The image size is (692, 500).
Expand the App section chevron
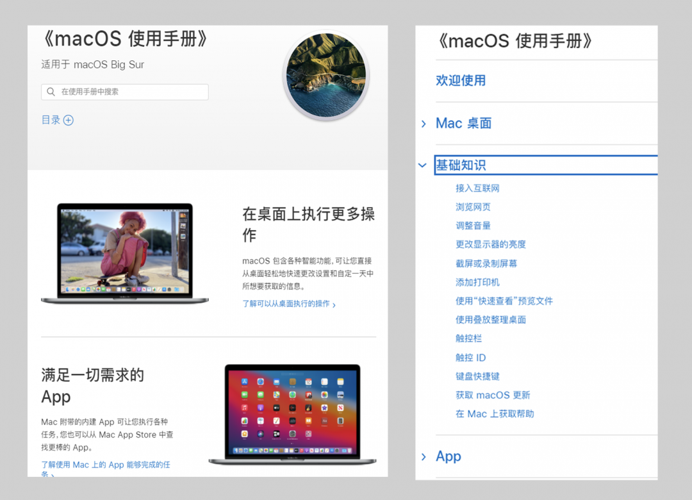(424, 456)
